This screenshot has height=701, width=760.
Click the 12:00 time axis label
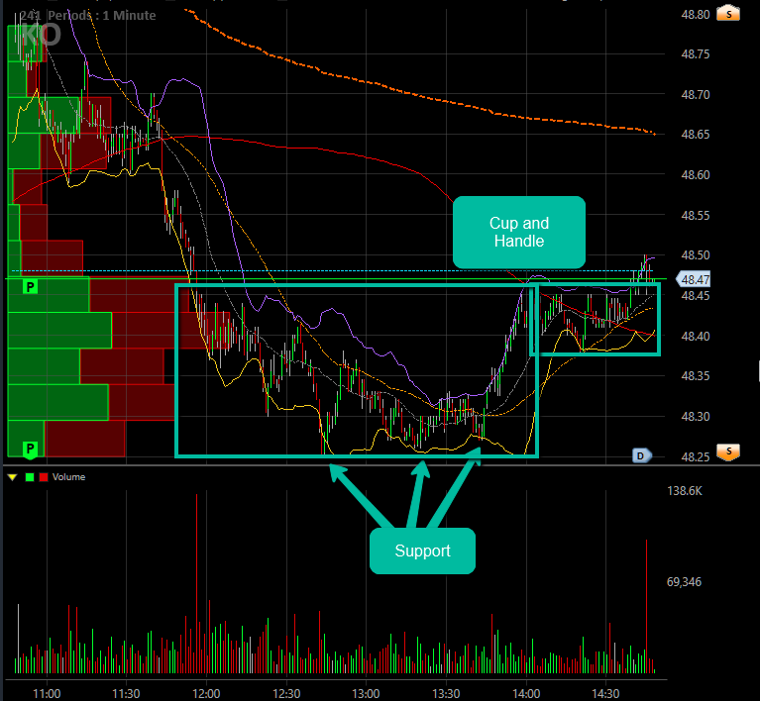coord(206,694)
